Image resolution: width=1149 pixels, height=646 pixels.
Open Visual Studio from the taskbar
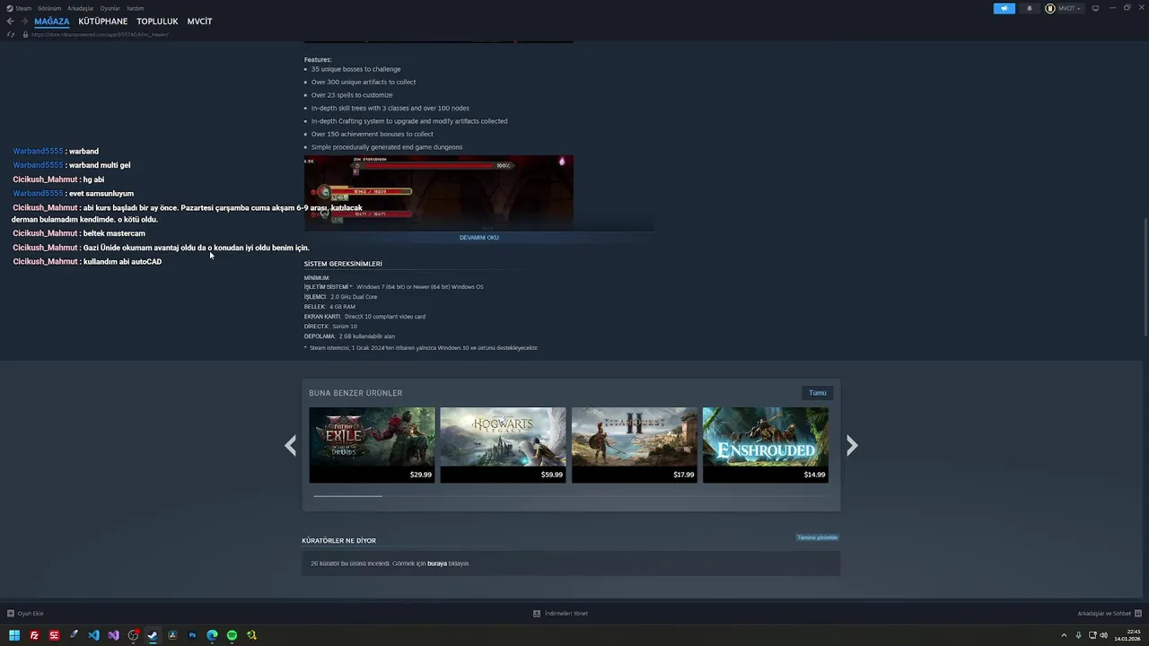113,635
